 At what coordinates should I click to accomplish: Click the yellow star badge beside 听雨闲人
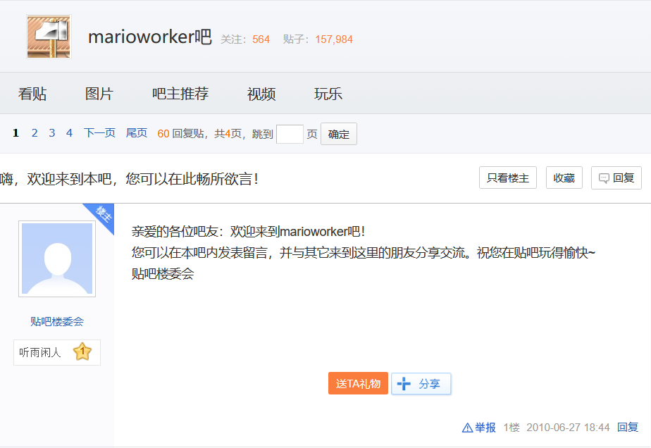pos(82,352)
